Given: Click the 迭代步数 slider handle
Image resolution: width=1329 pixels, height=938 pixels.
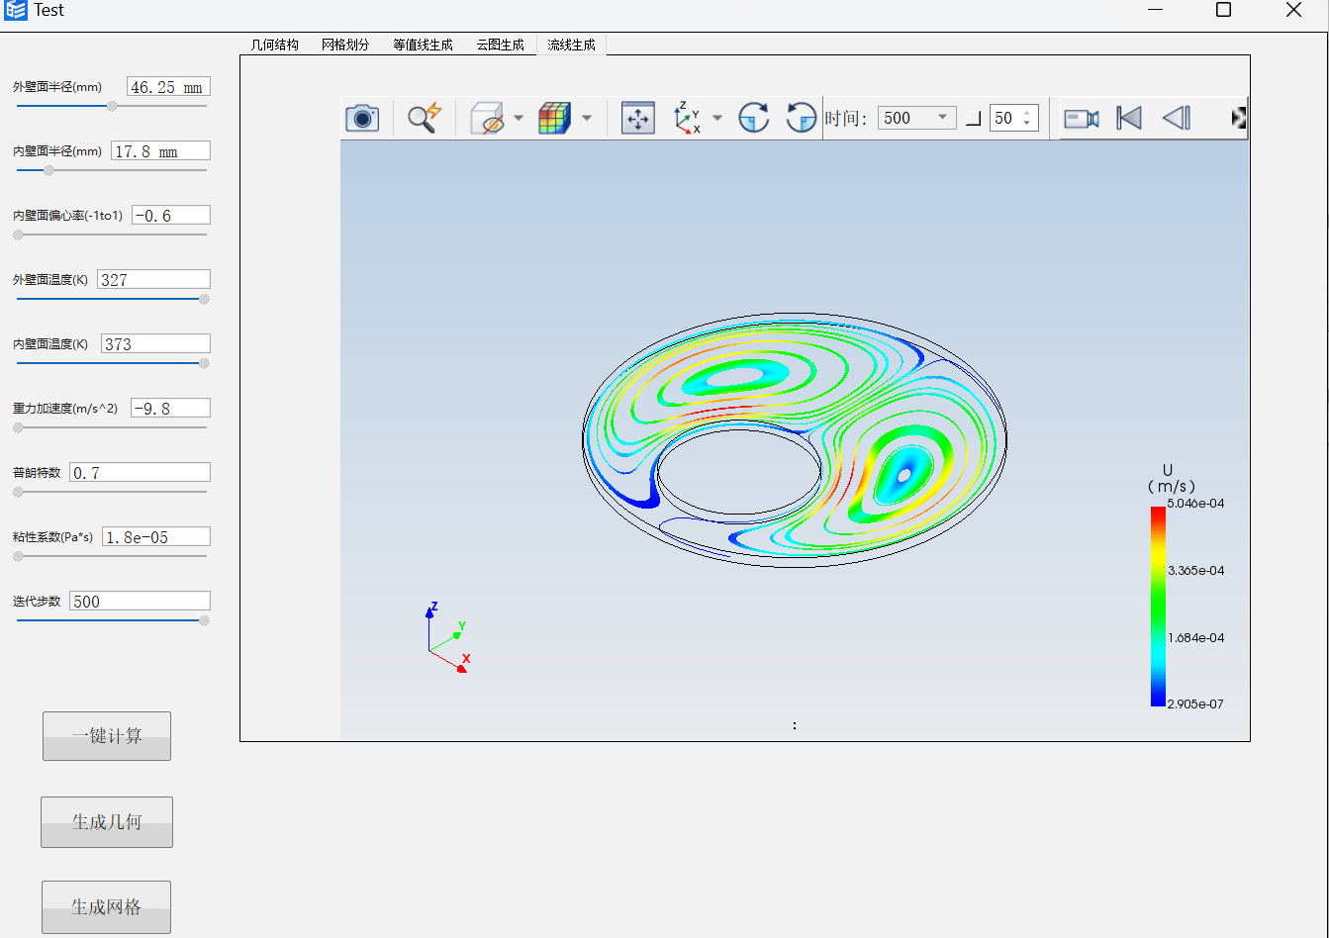Looking at the screenshot, I should [204, 620].
